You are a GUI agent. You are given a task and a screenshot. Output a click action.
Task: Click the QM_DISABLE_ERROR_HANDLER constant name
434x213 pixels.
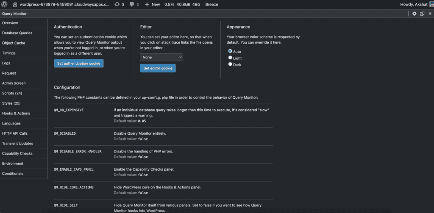click(78, 152)
